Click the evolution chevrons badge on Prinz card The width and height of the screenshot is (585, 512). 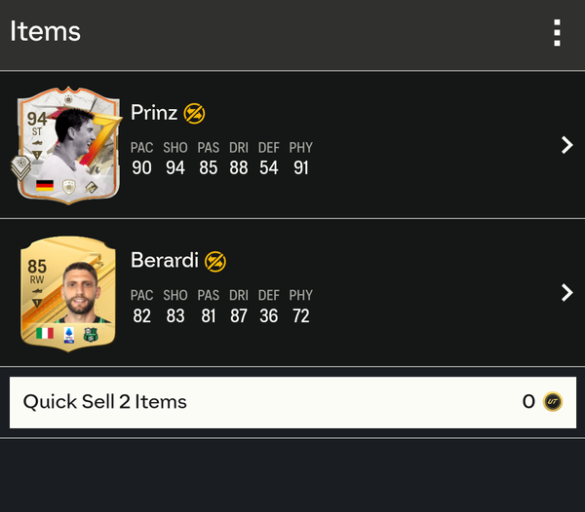(x=20, y=168)
